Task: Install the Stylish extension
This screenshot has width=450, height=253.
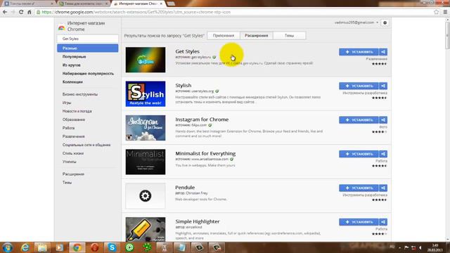Action: (x=359, y=86)
